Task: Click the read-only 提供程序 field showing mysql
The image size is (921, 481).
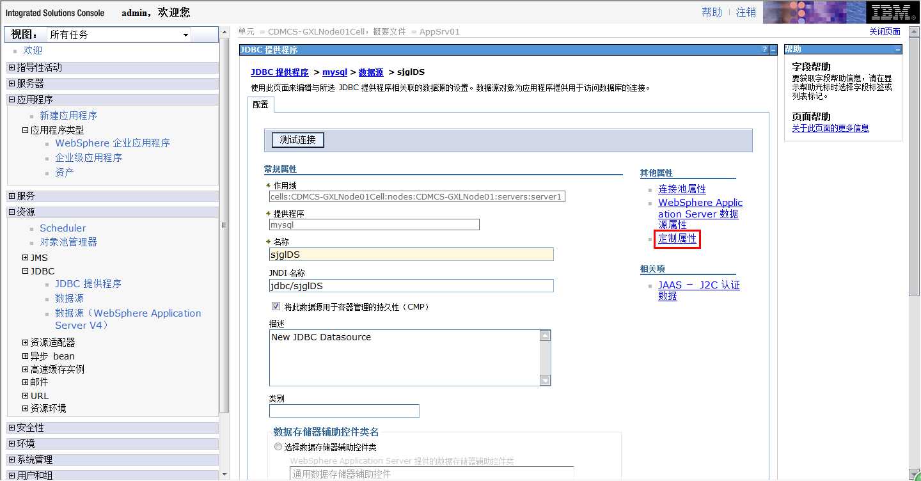Action: tap(374, 225)
